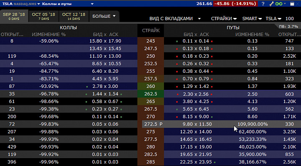Click the red change -45.86 (-14.91%)
The width and height of the screenshot is (301, 166).
235,4
